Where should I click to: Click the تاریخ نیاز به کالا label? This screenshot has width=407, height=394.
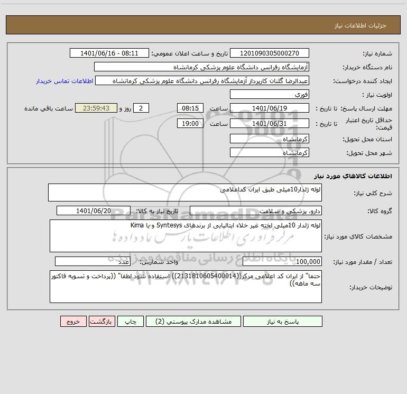click(x=157, y=211)
